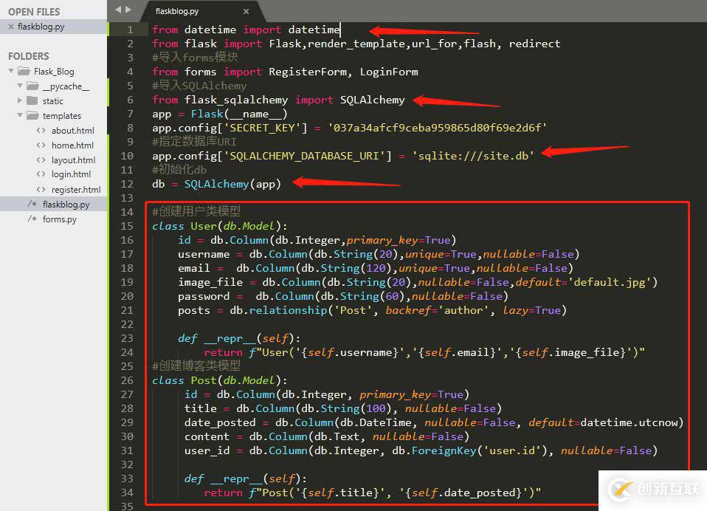Click 'app = Flask(__name__)' on line 7
The image size is (707, 511).
click(x=220, y=114)
